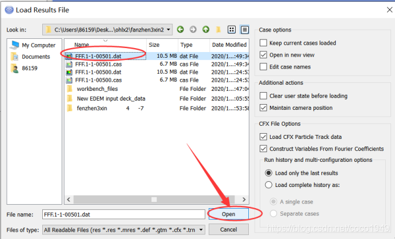
Task: Open Documents shortcut in sidebar
Action: [x=31, y=57]
